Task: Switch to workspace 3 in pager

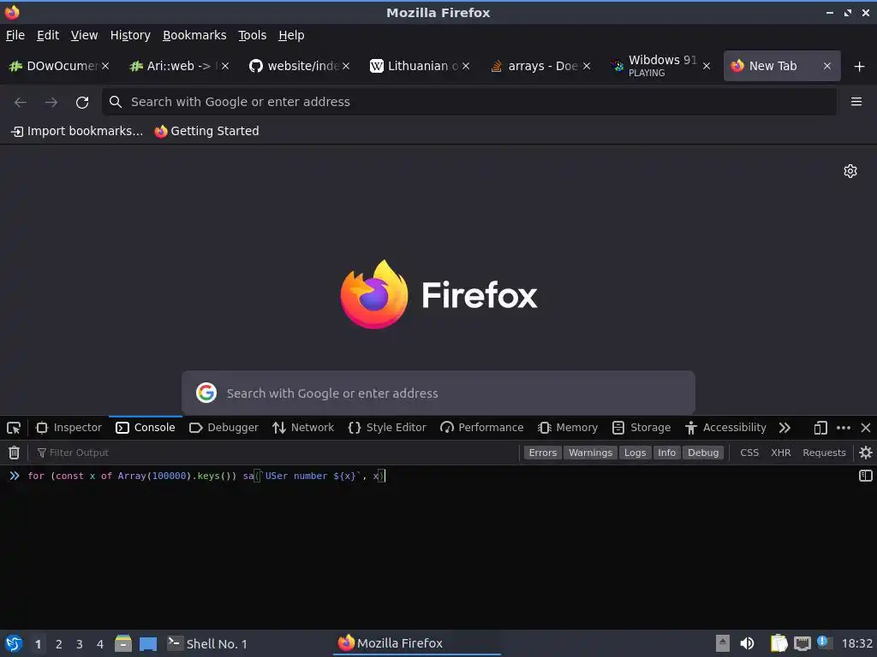Action: [x=80, y=644]
